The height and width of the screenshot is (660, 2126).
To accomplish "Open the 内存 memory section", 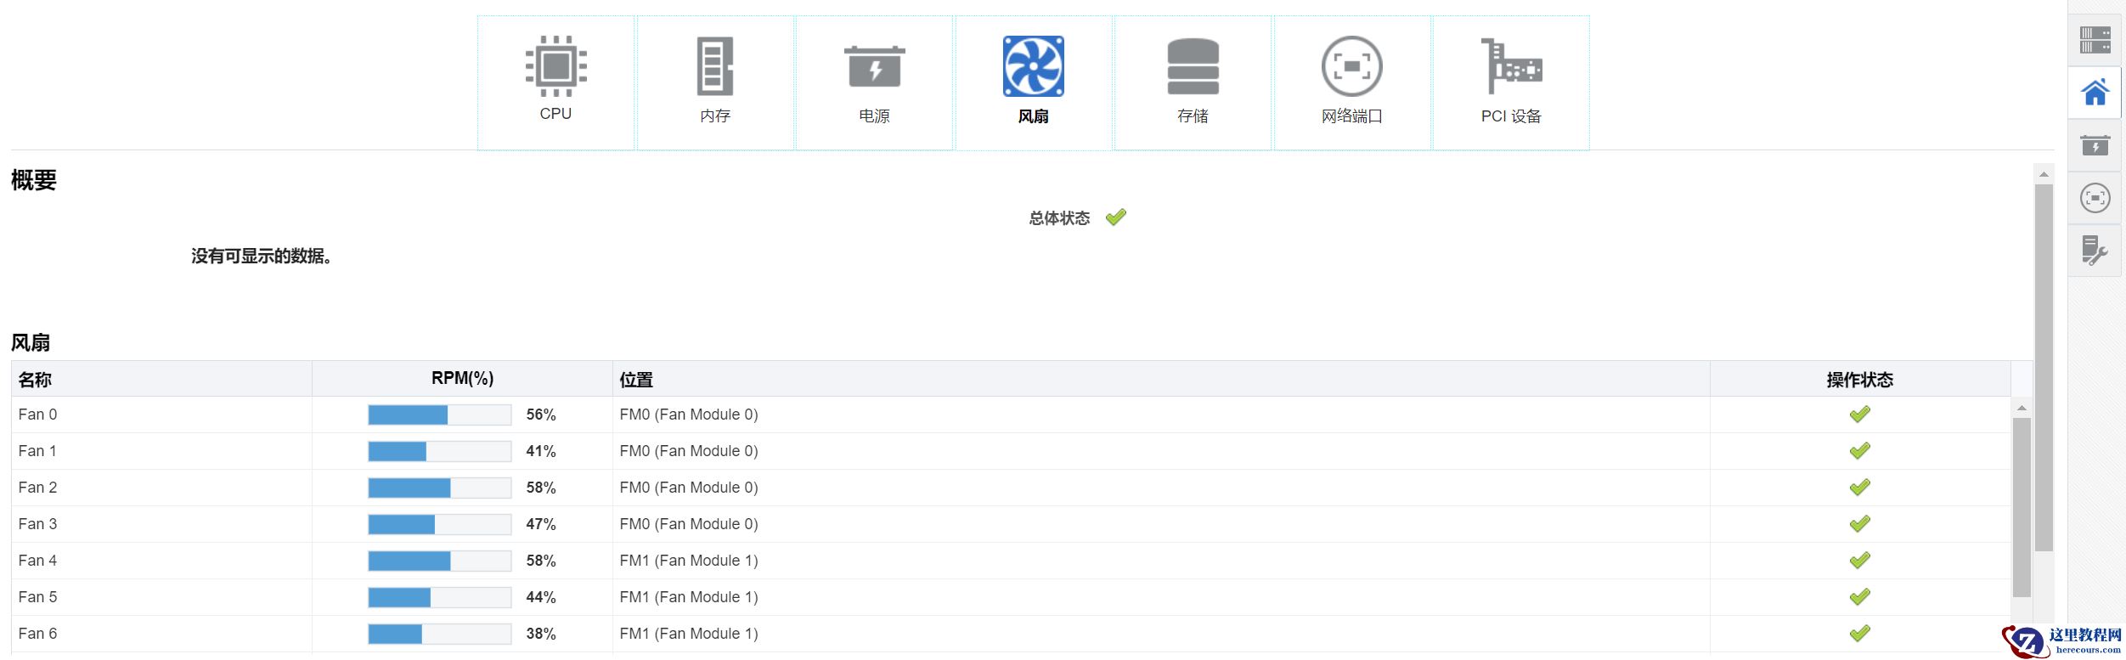I will point(715,82).
